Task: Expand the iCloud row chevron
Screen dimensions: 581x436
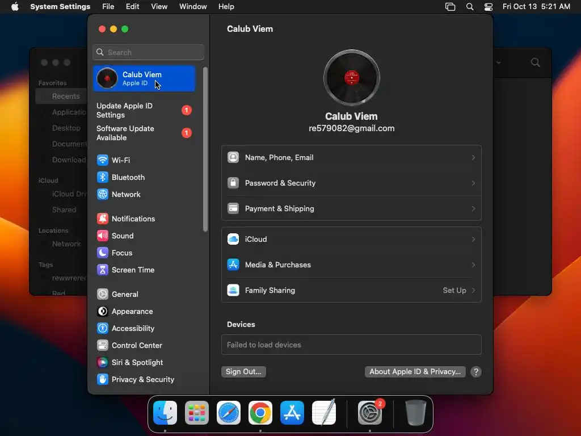Action: 473,239
